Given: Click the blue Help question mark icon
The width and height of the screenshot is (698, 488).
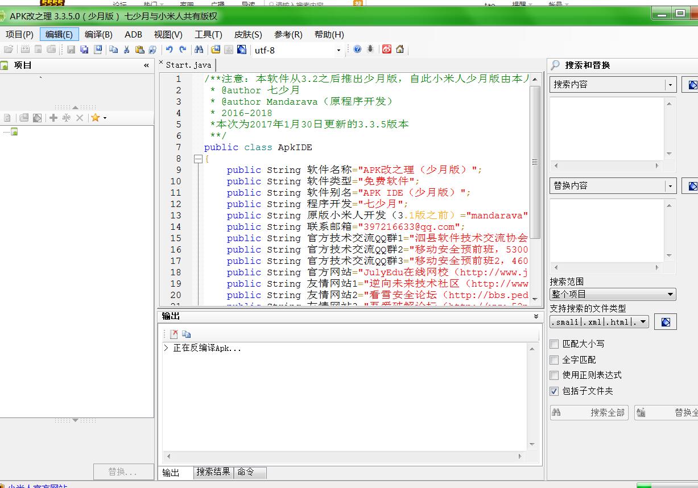Looking at the screenshot, I should (x=357, y=50).
